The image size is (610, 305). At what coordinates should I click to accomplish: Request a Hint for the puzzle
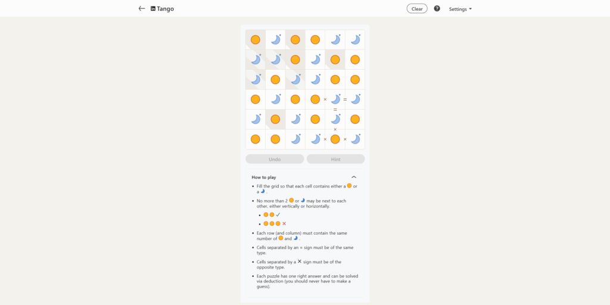(335, 159)
